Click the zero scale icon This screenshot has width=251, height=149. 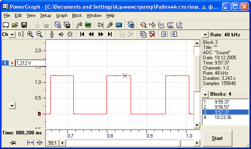point(21,34)
